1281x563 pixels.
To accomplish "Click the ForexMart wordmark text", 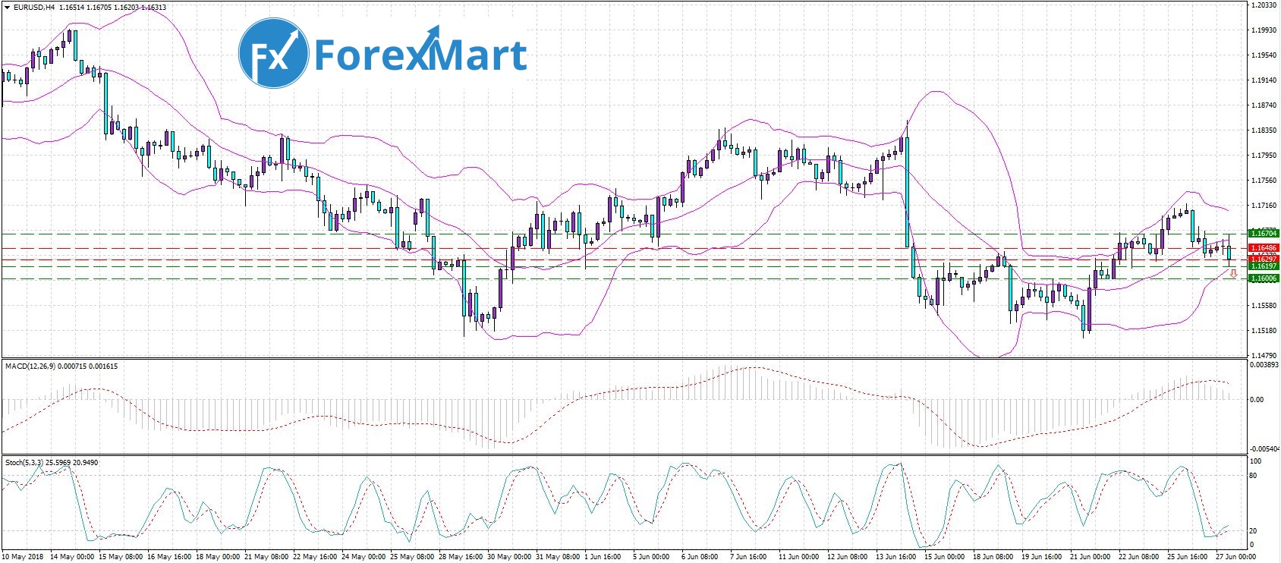I will point(420,55).
